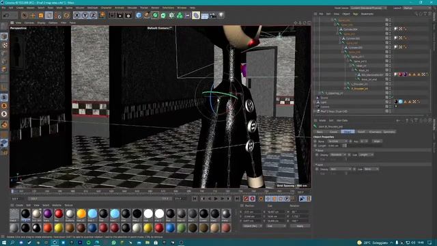Select the R_Shoulder_jnt object row
This screenshot has height=246, width=437.
pos(359,89)
